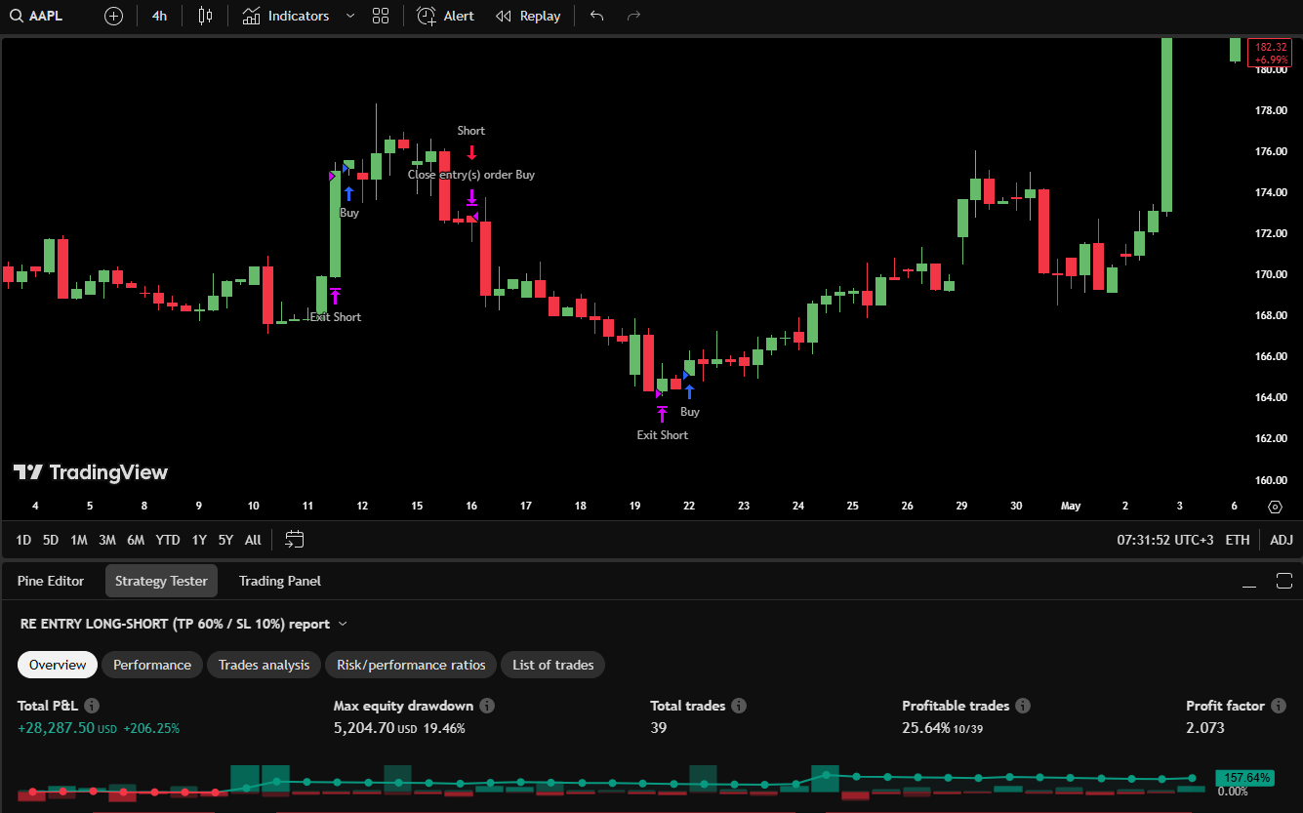This screenshot has width=1303, height=813.
Task: Toggle the ETH extended hours session
Action: pos(1237,540)
